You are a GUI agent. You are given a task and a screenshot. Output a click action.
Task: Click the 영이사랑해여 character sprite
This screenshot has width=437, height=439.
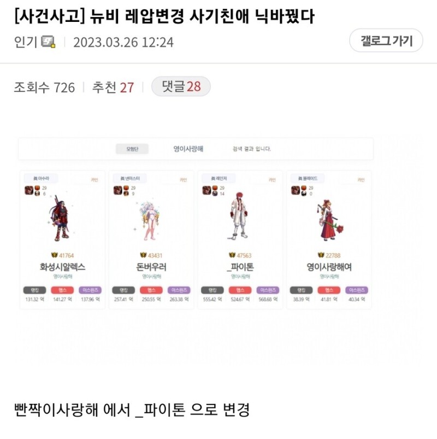point(330,220)
